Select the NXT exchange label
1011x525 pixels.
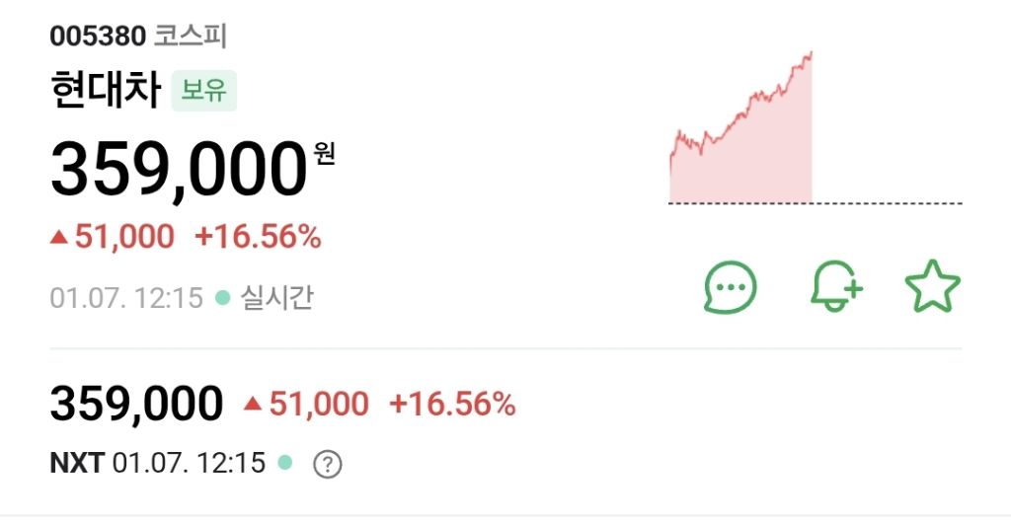click(77, 463)
